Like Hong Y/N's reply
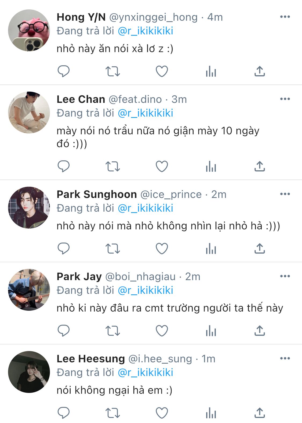Image resolution: width=302 pixels, height=423 pixels. [x=162, y=71]
